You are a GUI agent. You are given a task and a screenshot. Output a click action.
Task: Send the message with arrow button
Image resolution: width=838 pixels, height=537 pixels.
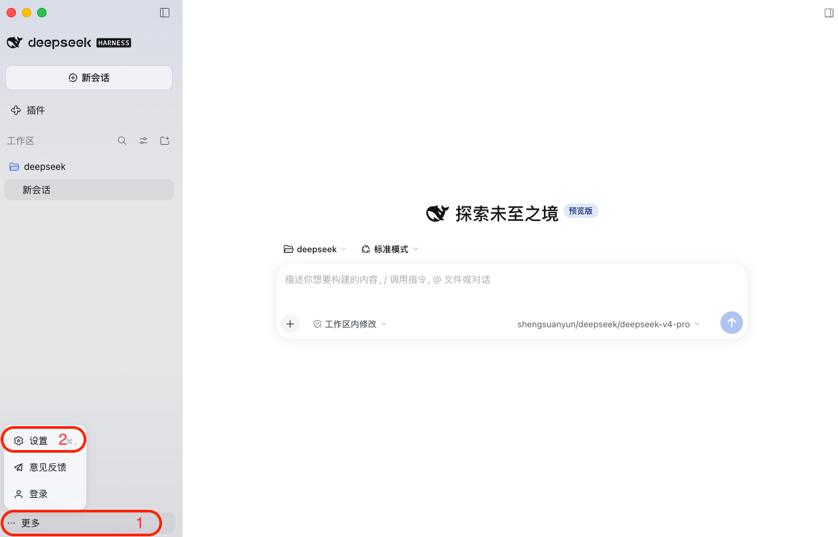tap(732, 323)
